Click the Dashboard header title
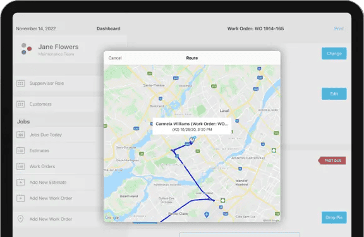Screen dimensions: 364x237 click(x=109, y=28)
